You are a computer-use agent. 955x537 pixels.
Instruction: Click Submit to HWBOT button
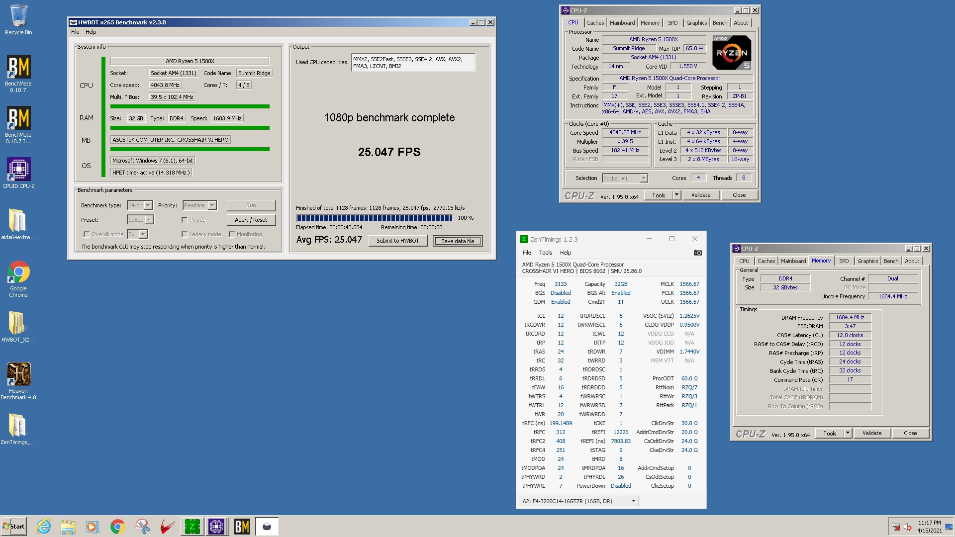(x=398, y=241)
